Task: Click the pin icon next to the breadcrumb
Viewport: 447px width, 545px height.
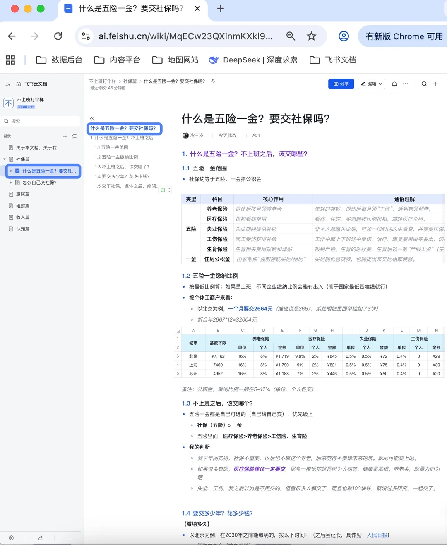Action: click(x=213, y=82)
